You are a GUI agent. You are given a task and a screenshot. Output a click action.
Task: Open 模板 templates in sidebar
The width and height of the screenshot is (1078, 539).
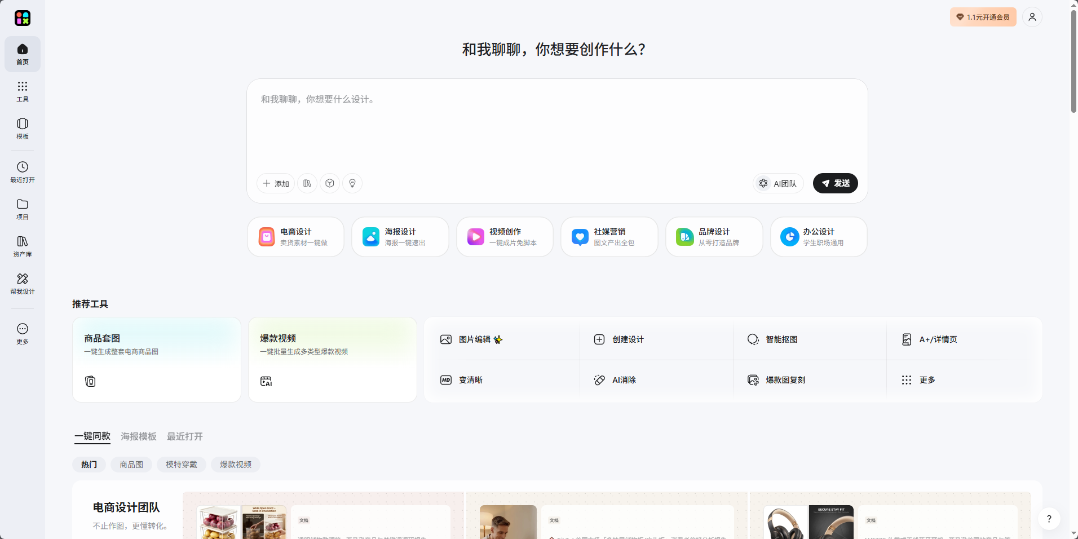23,129
